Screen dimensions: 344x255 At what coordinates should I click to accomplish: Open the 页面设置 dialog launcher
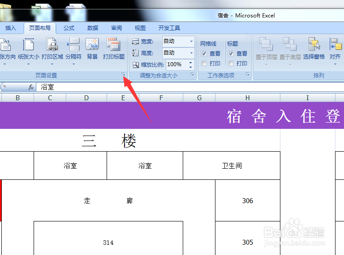pos(124,75)
